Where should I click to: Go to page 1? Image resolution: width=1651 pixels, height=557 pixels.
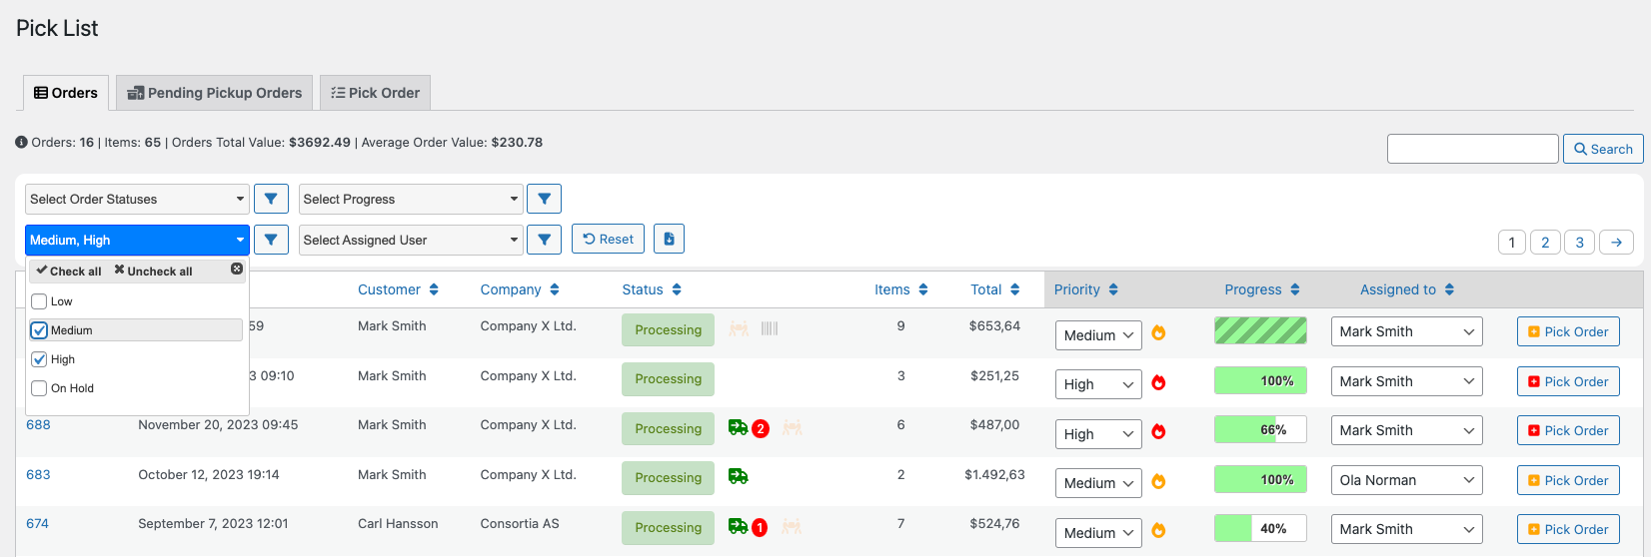pos(1511,242)
